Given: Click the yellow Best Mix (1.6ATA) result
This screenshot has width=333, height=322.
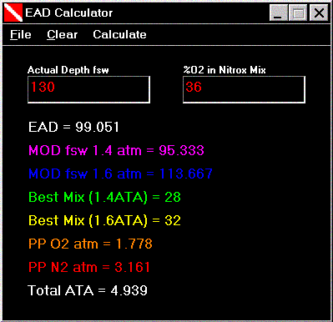Looking at the screenshot, I should pyautogui.click(x=104, y=220).
